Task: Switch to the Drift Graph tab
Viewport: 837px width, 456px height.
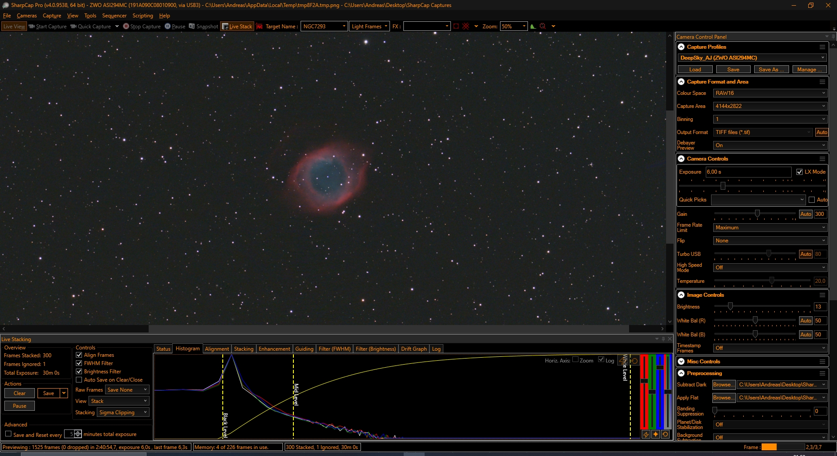Action: (414, 349)
